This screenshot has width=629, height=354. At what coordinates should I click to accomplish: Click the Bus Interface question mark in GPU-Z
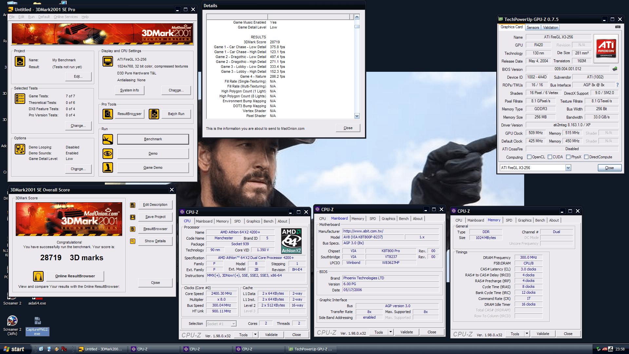pos(618,85)
